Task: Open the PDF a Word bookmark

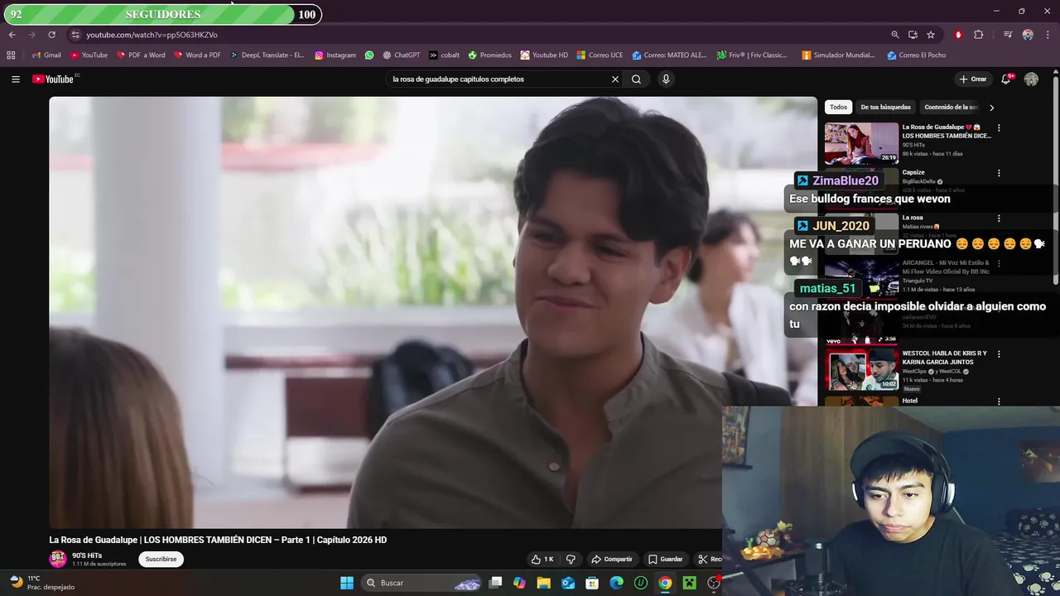Action: 141,55
